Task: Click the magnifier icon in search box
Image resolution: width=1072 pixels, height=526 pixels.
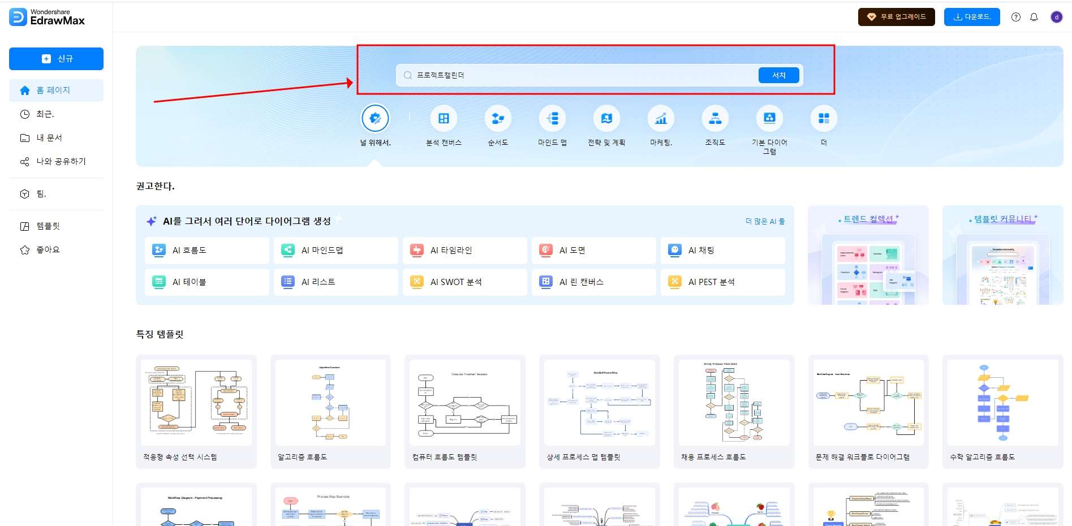Action: coord(407,75)
